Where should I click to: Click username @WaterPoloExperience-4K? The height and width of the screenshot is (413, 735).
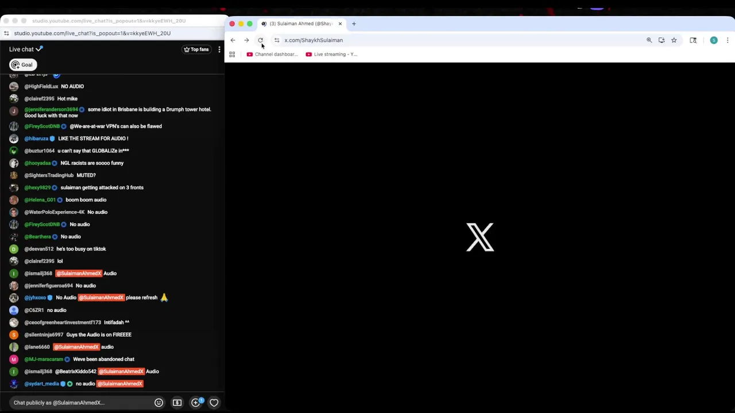(x=55, y=212)
